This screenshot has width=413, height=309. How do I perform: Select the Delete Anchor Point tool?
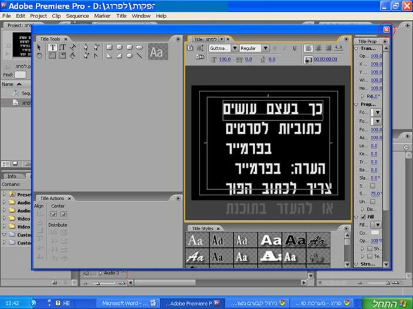tap(96, 47)
